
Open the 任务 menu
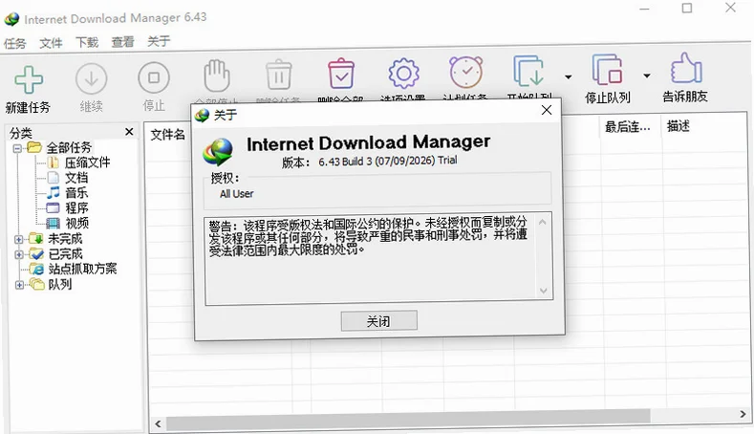click(x=15, y=43)
